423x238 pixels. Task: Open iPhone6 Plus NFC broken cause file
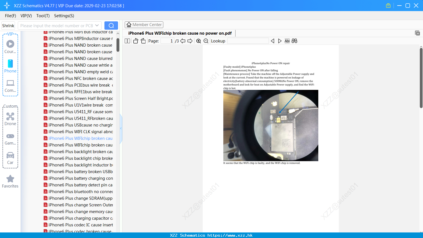click(81, 79)
